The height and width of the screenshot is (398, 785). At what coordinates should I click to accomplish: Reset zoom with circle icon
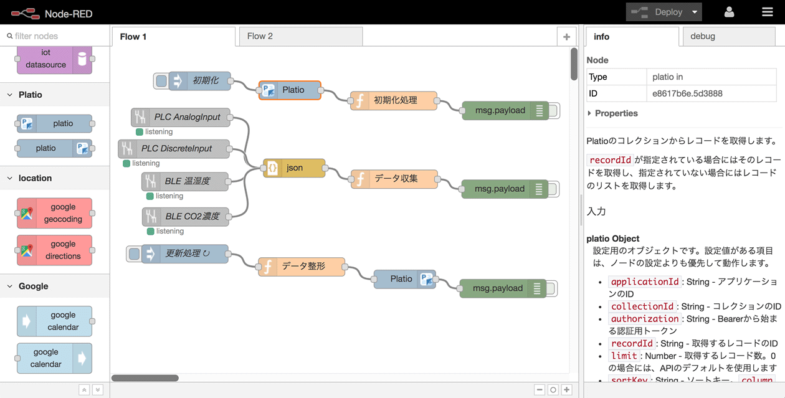tap(553, 390)
